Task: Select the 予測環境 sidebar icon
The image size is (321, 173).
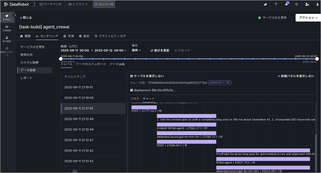Action: (x=7, y=28)
